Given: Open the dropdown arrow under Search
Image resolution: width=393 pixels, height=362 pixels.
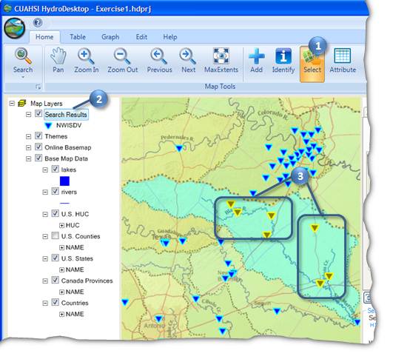Looking at the screenshot, I should coord(23,77).
